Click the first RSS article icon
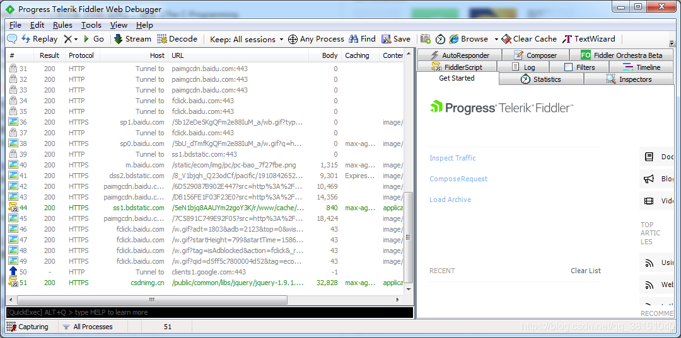The height and width of the screenshot is (338, 681). 649,262
